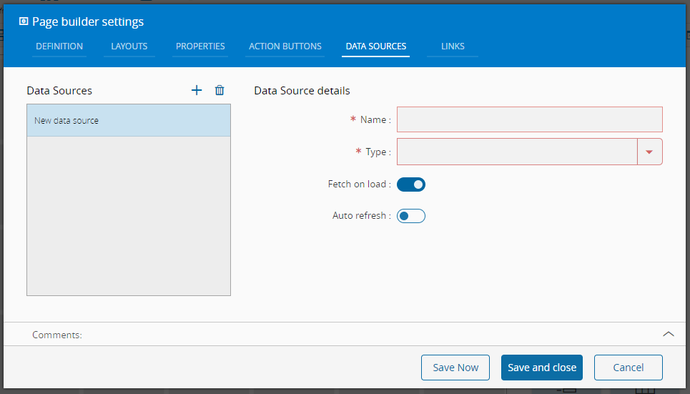Delete selected data source with trash icon
The image size is (690, 394).
pos(220,90)
